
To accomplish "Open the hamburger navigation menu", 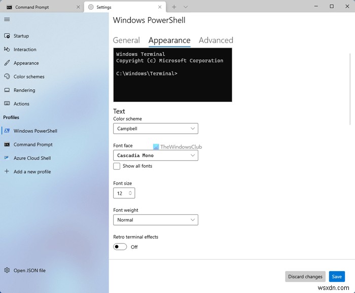I will [x=7, y=19].
